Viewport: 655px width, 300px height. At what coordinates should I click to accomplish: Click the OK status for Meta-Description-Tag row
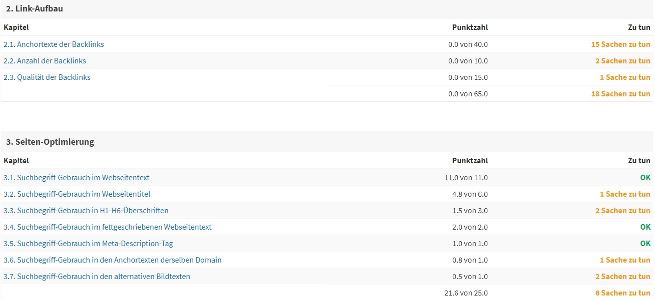645,244
